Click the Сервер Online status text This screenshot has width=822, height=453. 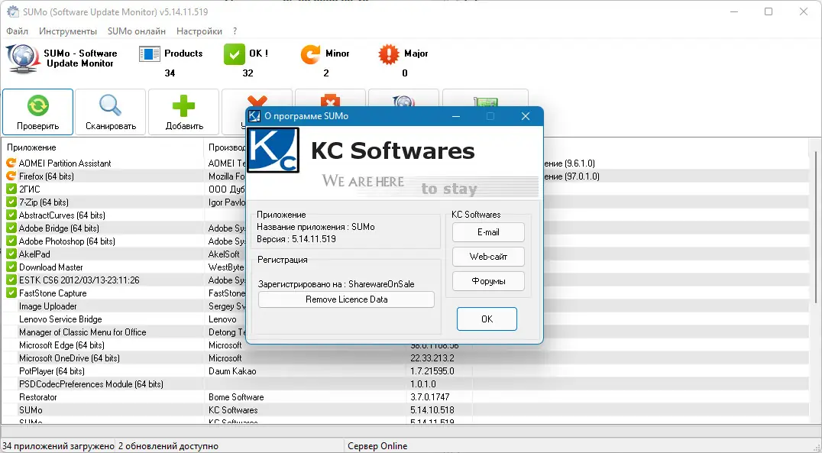377,446
